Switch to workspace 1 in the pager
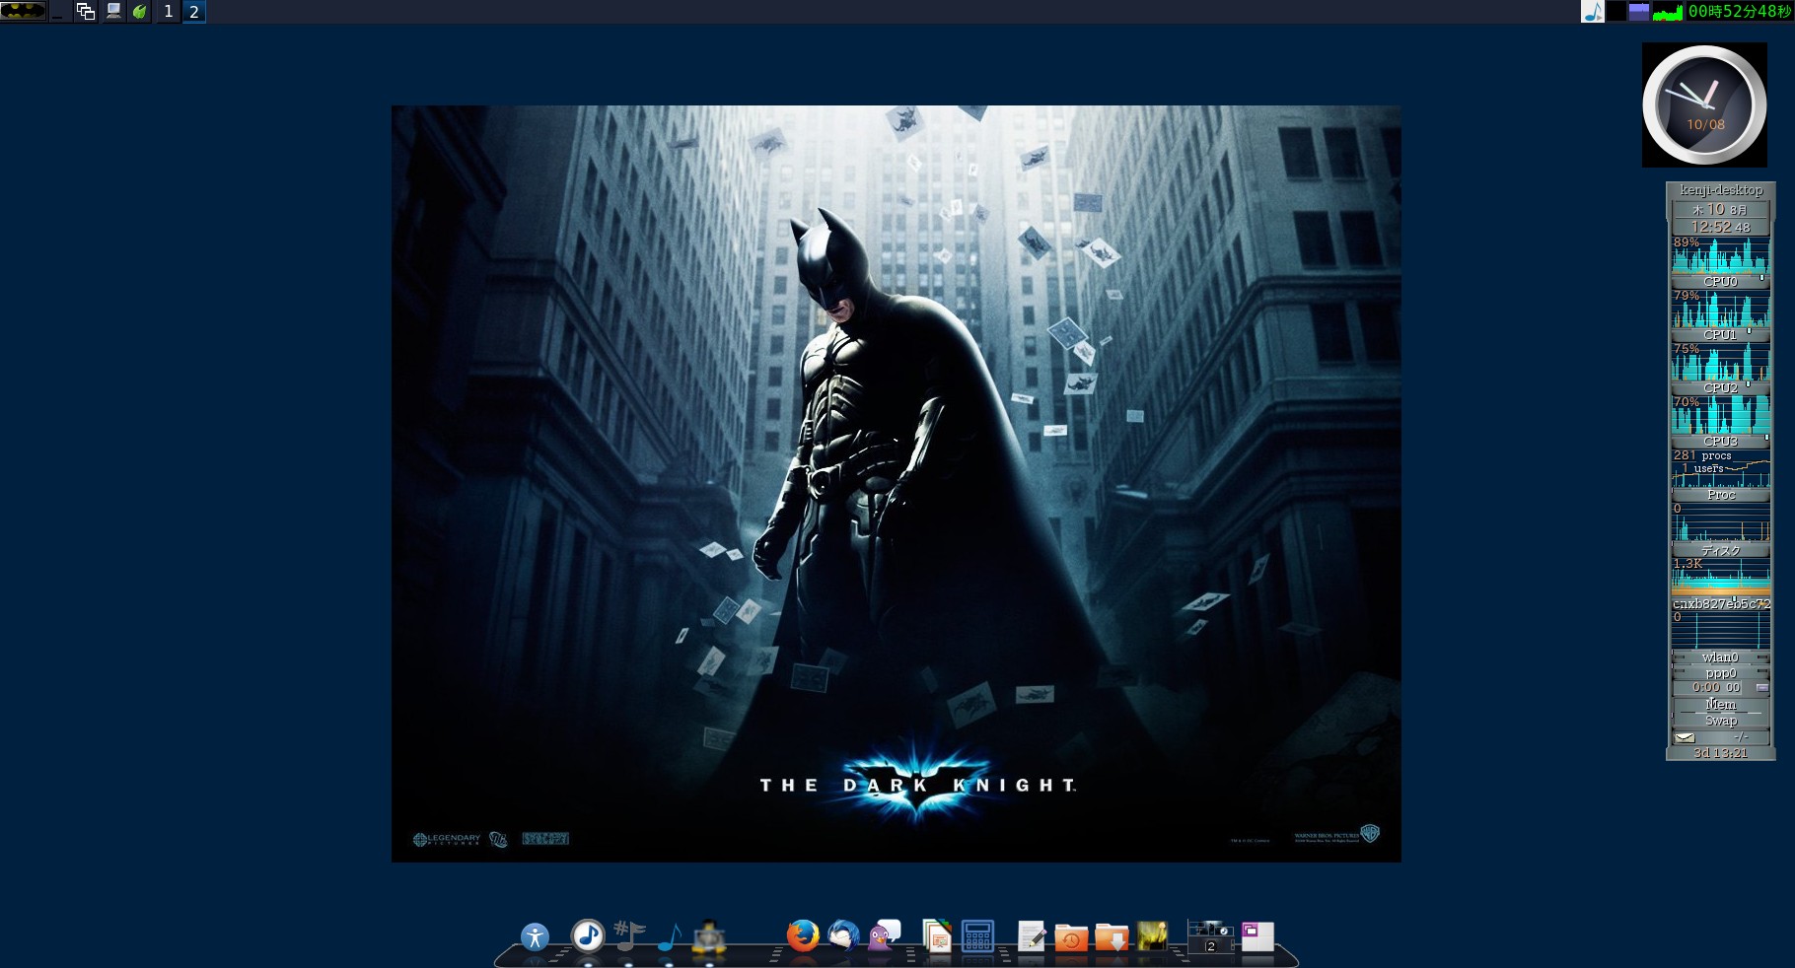Viewport: 1795px width, 968px height. pos(167,13)
